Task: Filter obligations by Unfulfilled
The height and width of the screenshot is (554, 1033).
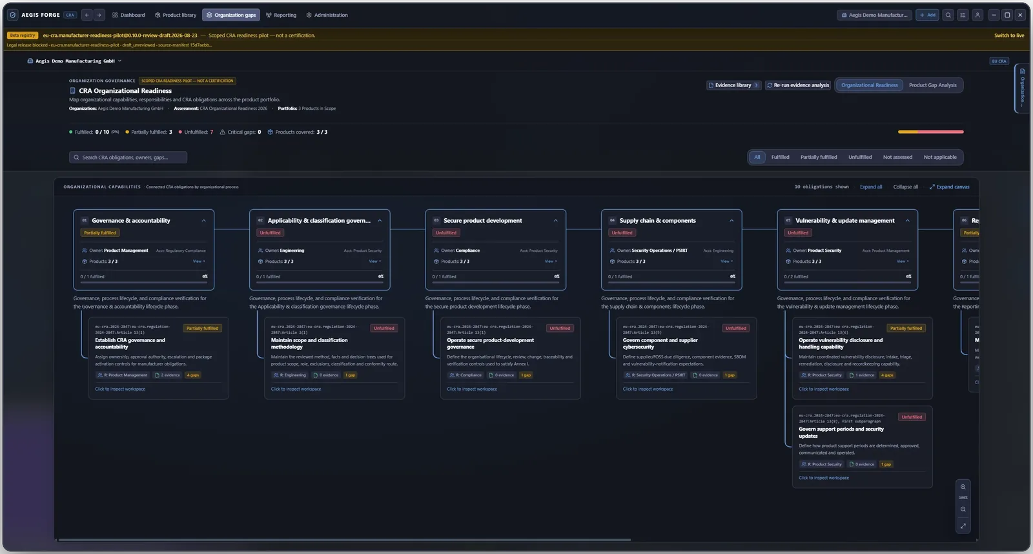Action: (860, 157)
